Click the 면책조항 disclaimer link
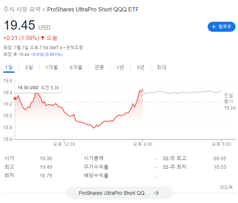The width and height of the screenshot is (238, 203). pyautogui.click(x=74, y=47)
